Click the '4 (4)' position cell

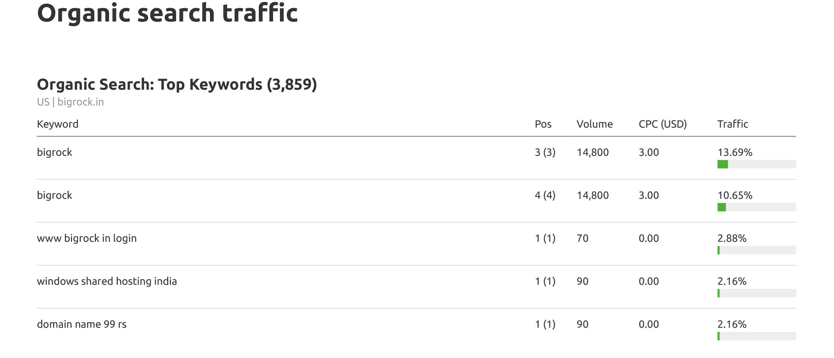545,195
